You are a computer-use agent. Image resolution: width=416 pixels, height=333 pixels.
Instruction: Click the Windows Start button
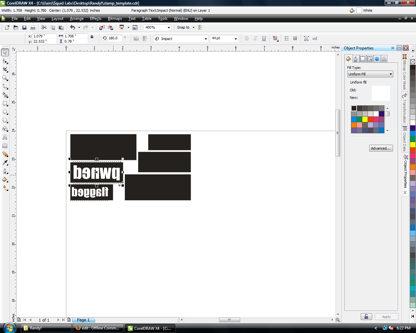(x=9, y=327)
